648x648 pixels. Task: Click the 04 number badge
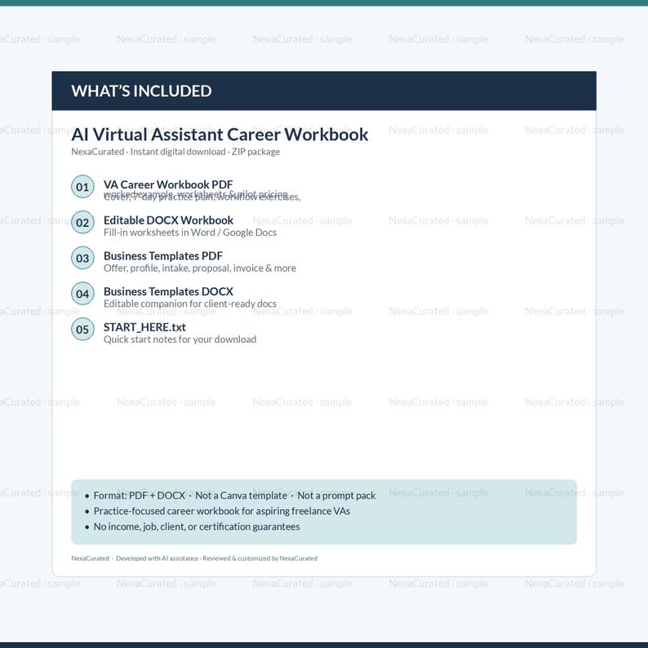coord(82,294)
